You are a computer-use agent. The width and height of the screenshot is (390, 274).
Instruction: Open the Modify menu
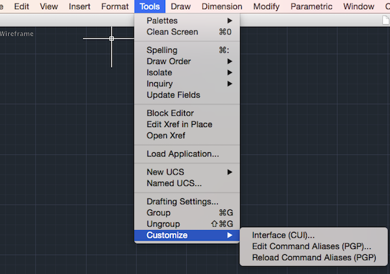(266, 6)
